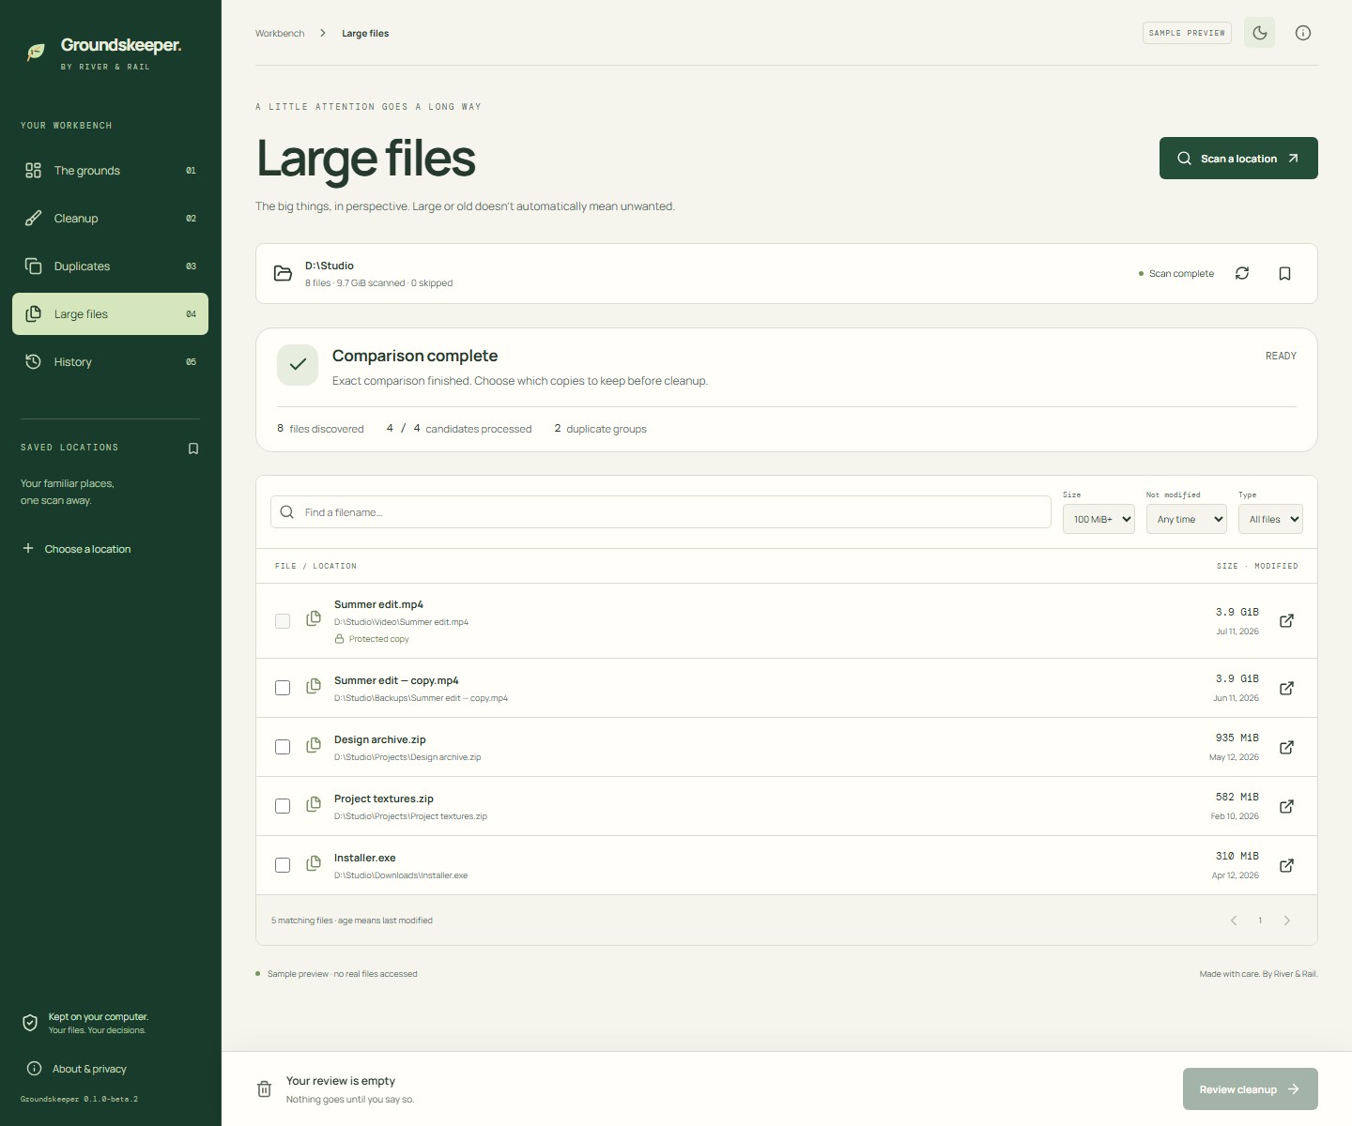Bookmark the D:\Studio location
1352x1126 pixels.
pos(1285,273)
